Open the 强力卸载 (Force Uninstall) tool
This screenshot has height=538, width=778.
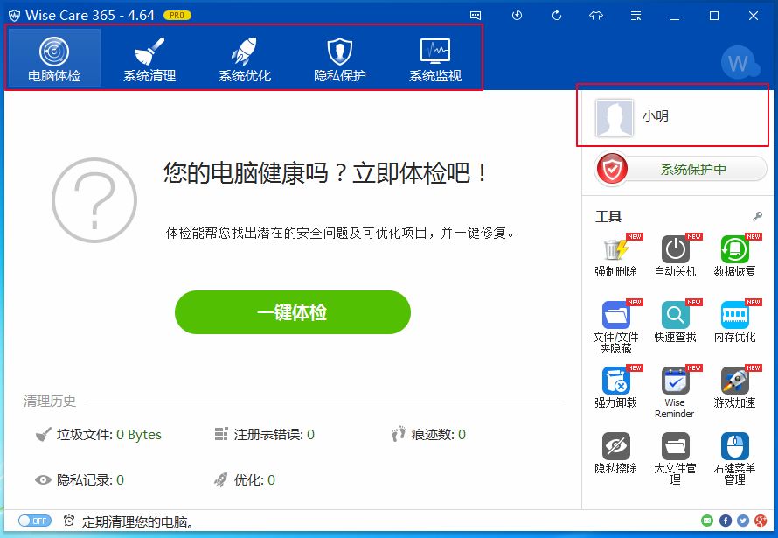click(x=617, y=385)
